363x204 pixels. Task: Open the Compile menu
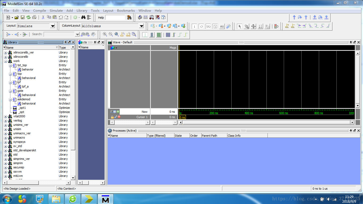click(x=40, y=10)
